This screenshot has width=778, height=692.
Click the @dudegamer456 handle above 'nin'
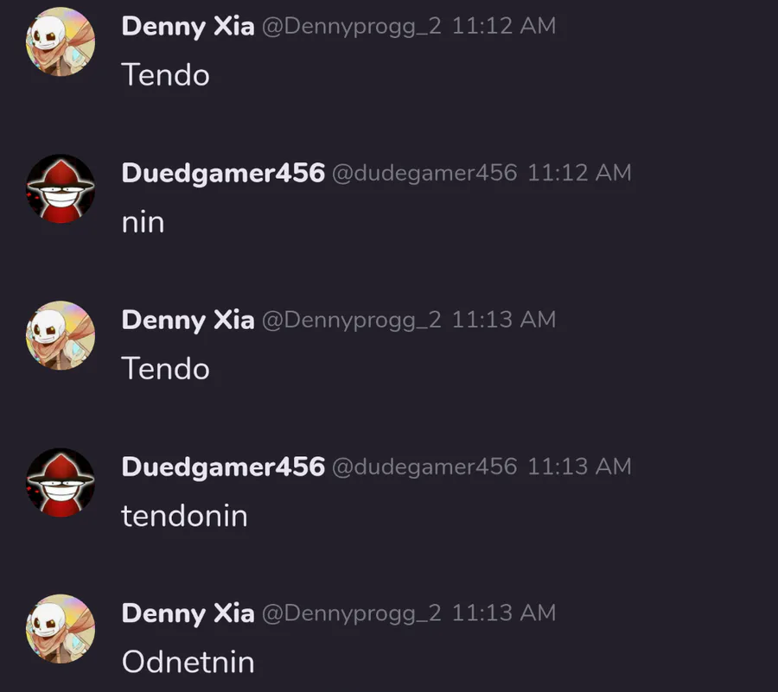424,173
